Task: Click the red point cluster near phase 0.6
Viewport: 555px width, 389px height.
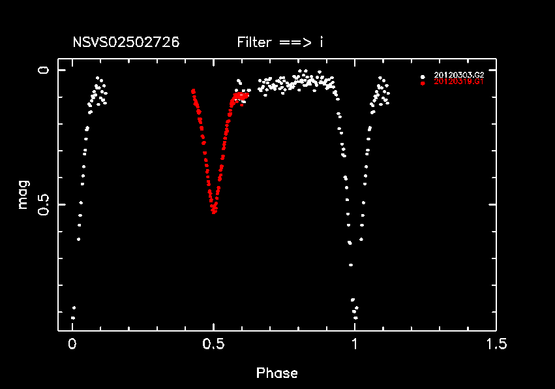Action: click(x=240, y=97)
